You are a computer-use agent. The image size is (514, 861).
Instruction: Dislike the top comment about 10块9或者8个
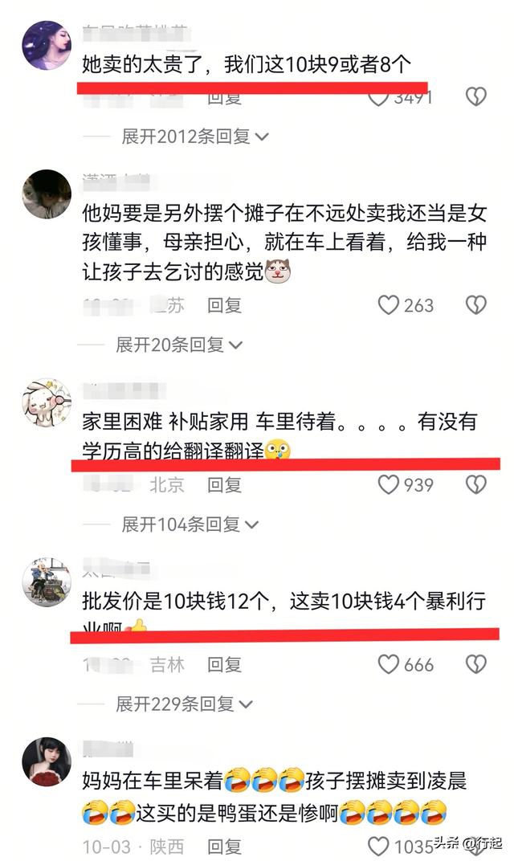point(476,97)
